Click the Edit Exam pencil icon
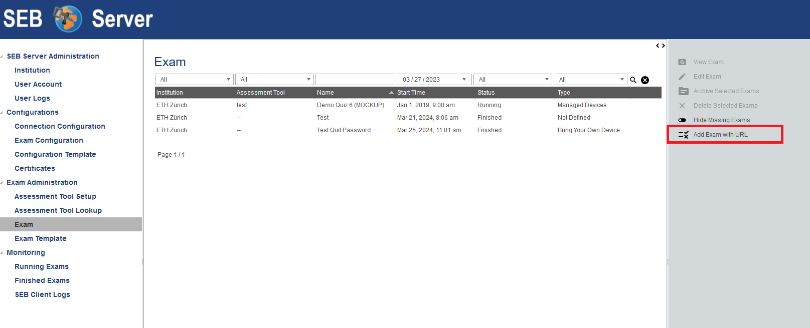 [x=682, y=77]
